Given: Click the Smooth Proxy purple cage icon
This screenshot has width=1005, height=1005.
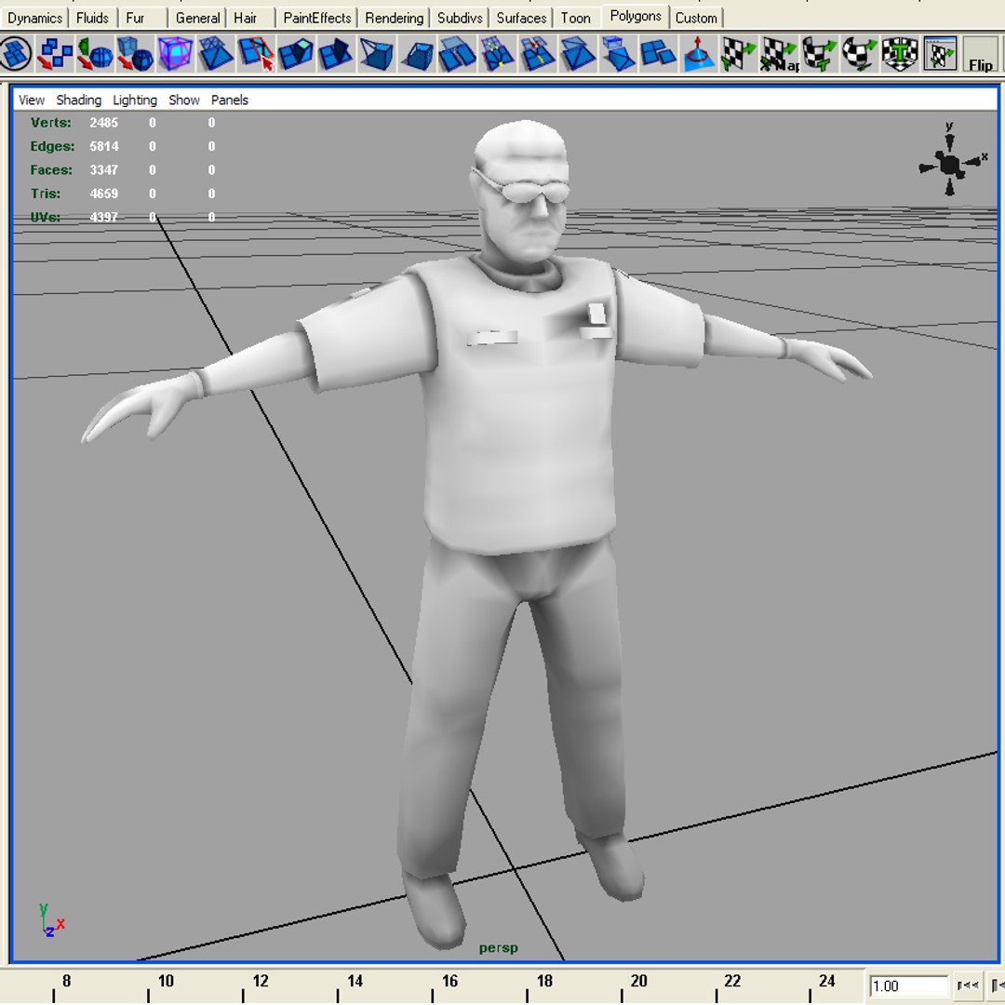Looking at the screenshot, I should click(175, 53).
